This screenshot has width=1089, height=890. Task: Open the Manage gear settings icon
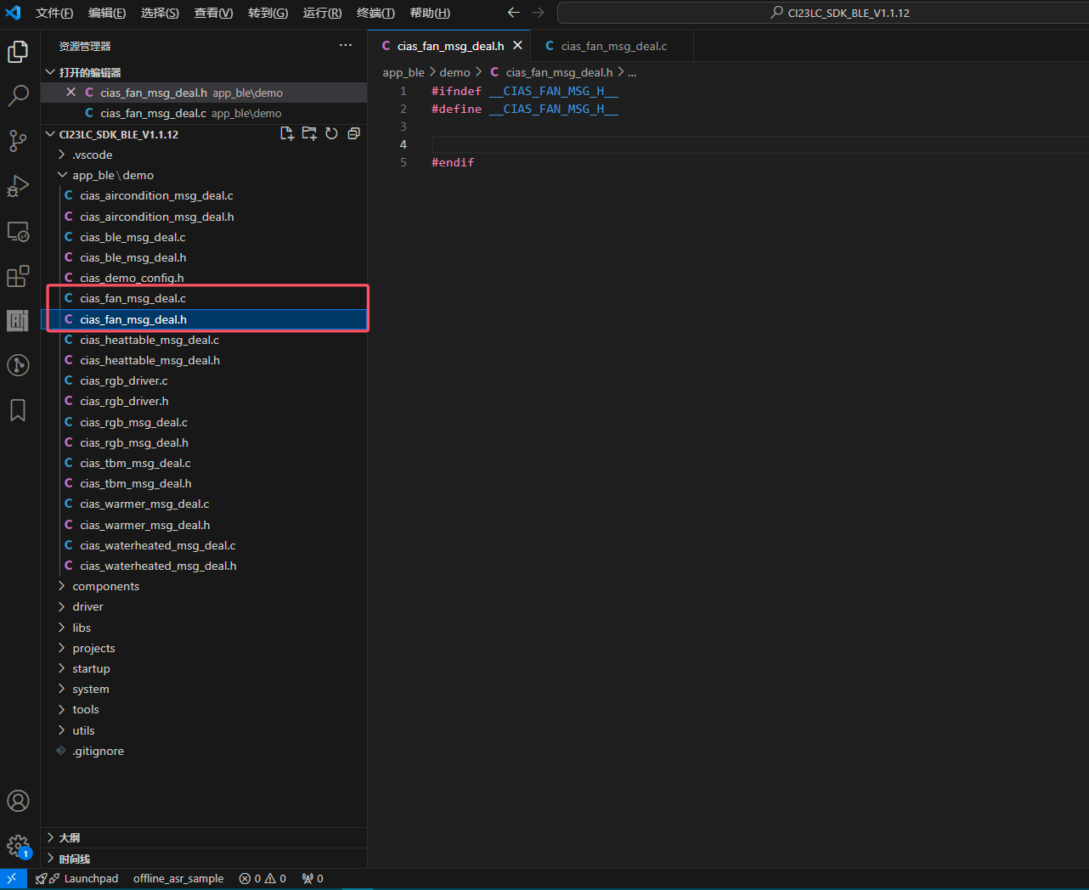point(18,846)
